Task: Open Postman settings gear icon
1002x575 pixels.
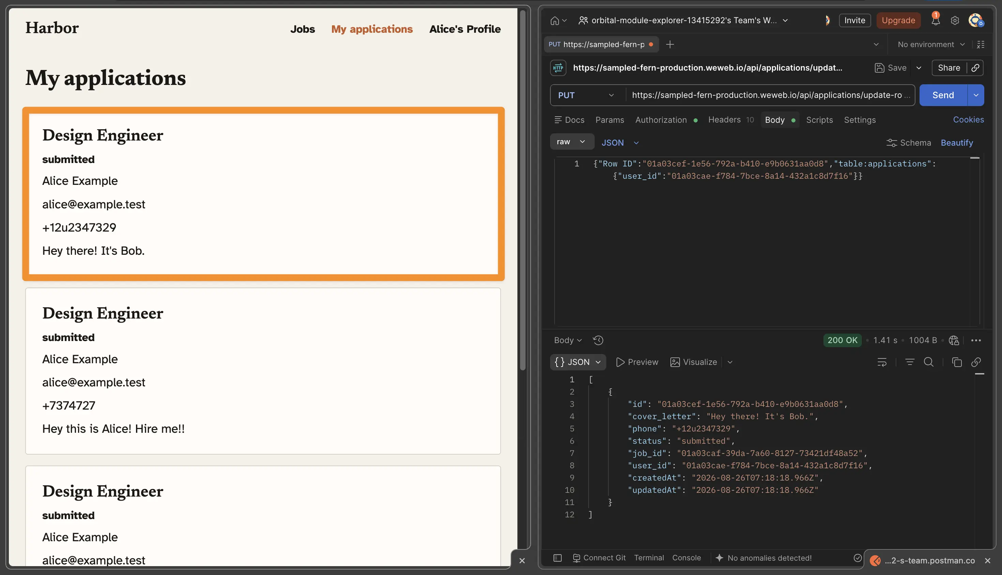Action: 955,20
